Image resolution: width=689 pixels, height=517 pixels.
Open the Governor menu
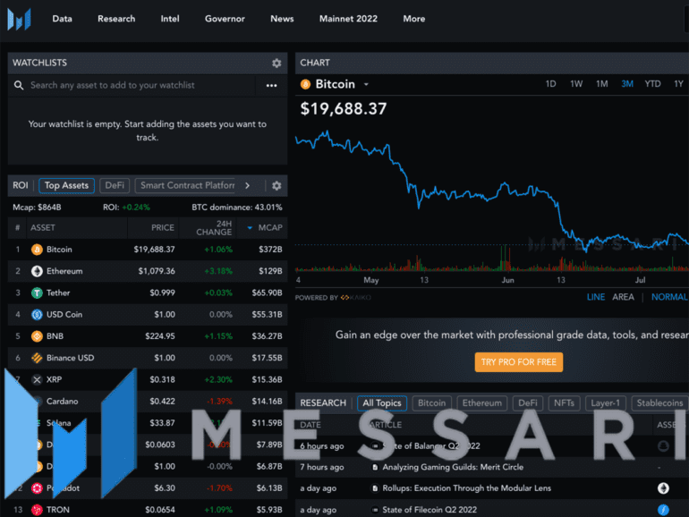pyautogui.click(x=225, y=19)
